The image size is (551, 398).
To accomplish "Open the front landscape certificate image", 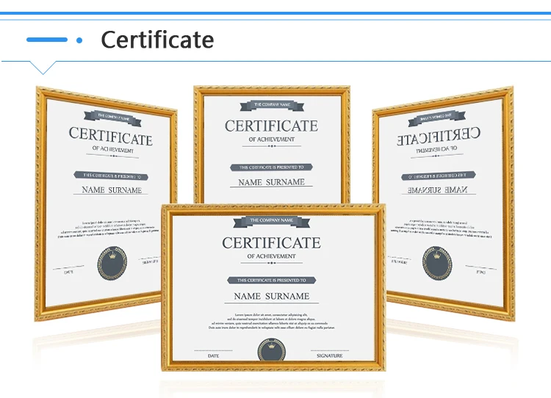I will tap(273, 287).
